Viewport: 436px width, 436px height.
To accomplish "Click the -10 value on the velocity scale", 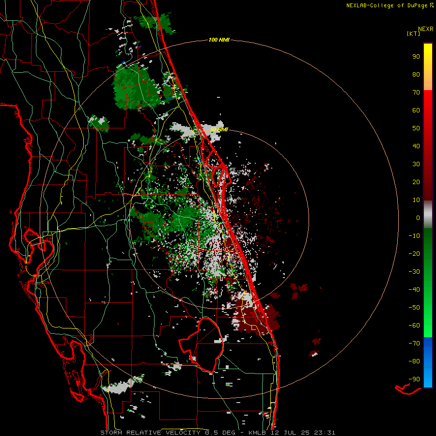I will pyautogui.click(x=414, y=236).
